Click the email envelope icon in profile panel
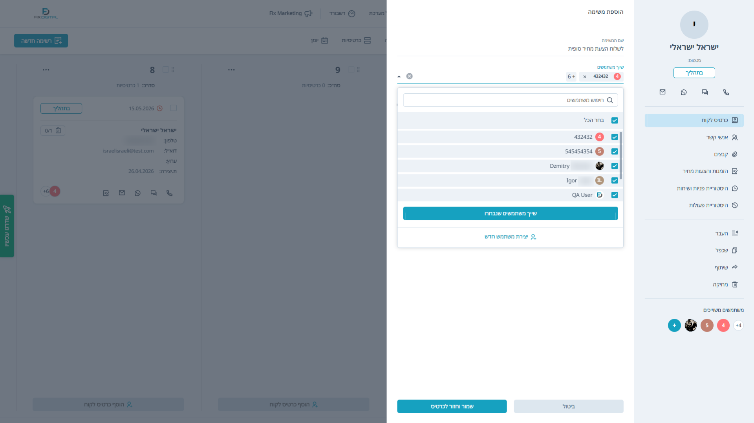Viewport: 754px width, 423px height. click(662, 92)
